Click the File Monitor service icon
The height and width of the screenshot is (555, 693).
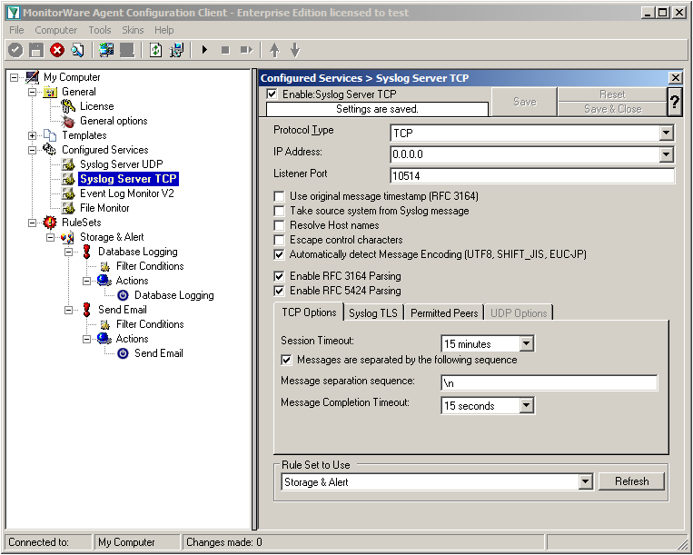(x=68, y=208)
